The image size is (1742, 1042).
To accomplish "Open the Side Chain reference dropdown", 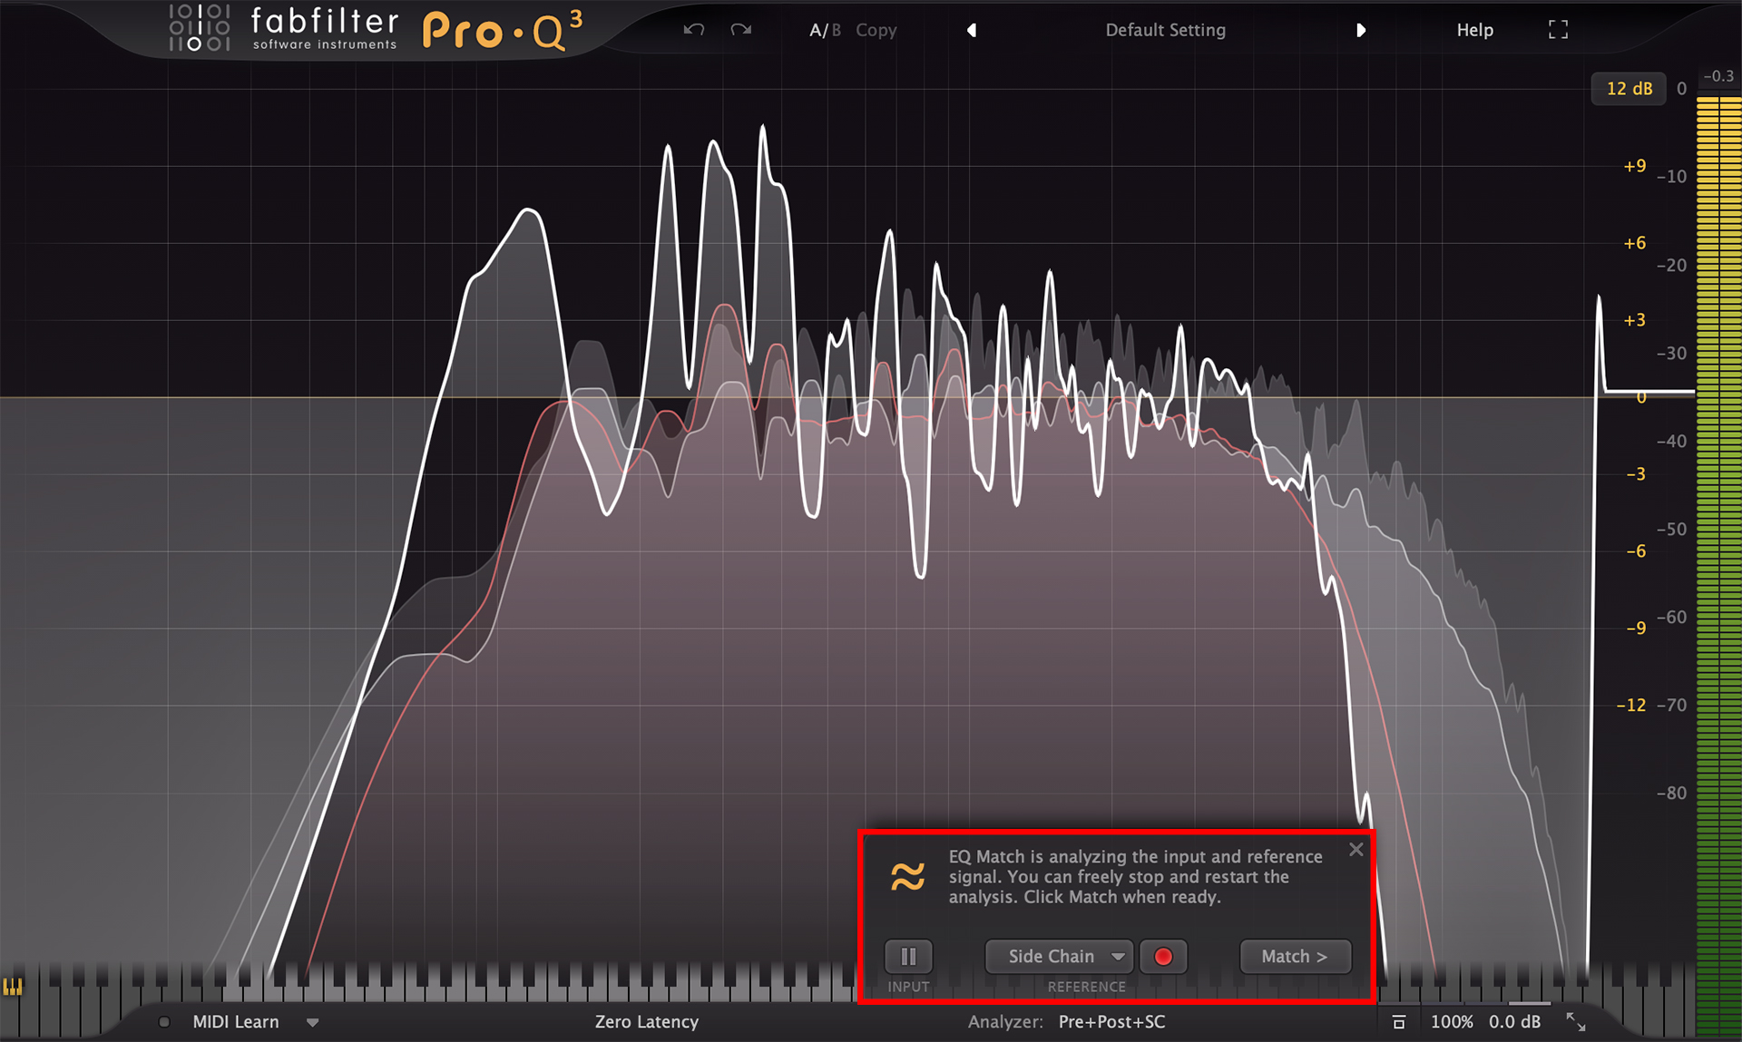I will pyautogui.click(x=1059, y=956).
